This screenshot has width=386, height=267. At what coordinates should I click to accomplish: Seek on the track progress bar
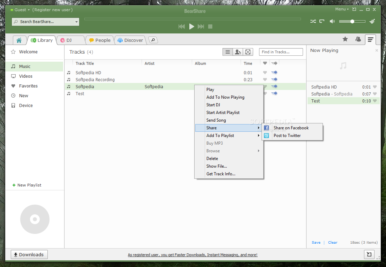[x=192, y=19]
